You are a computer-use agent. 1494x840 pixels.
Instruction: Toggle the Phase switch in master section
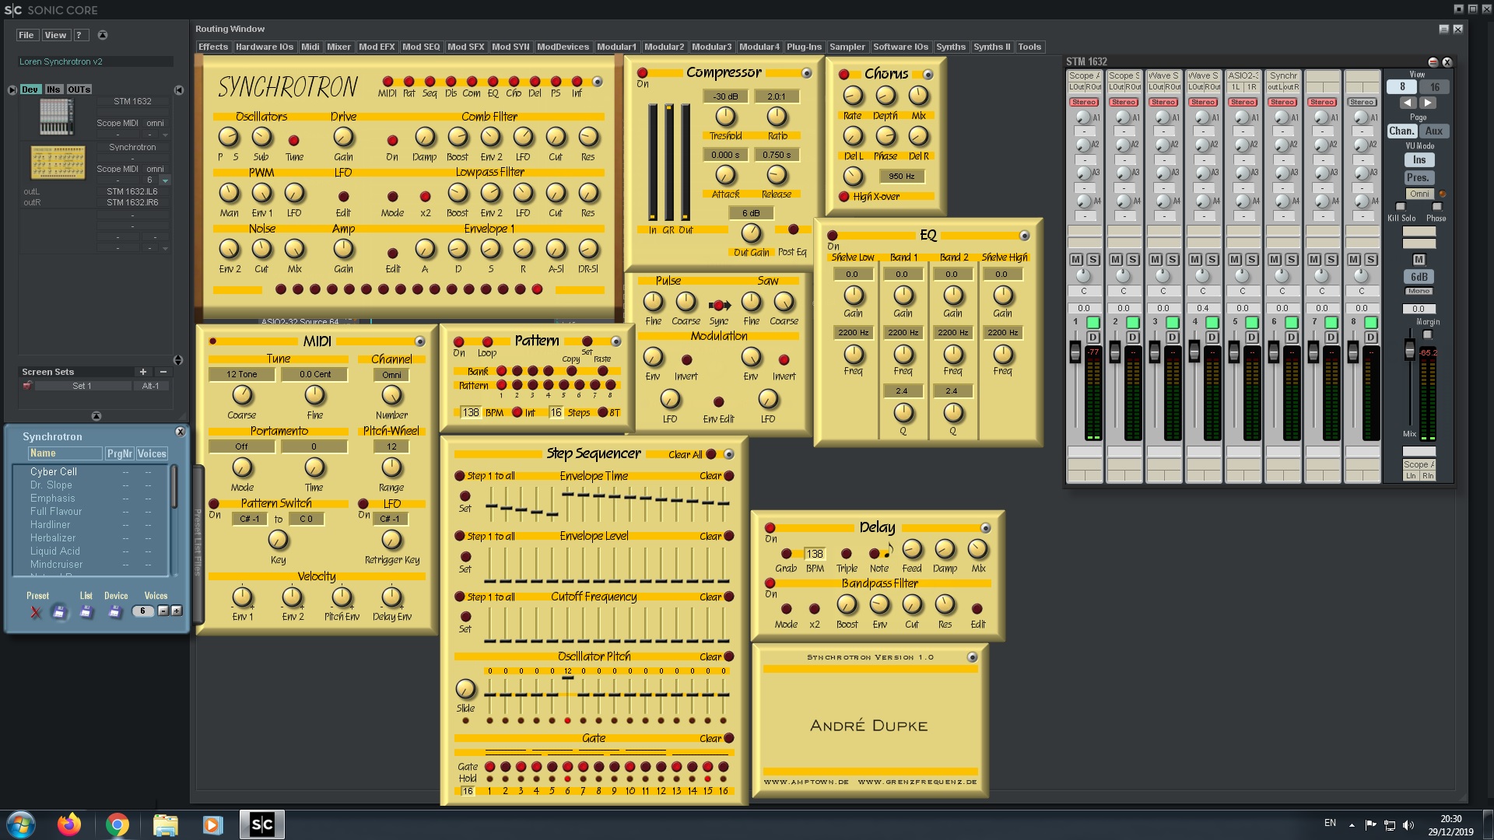(x=1436, y=207)
